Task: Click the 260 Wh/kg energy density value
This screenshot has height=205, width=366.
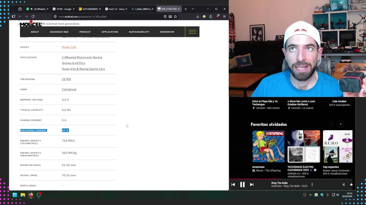Action: [x=69, y=153]
